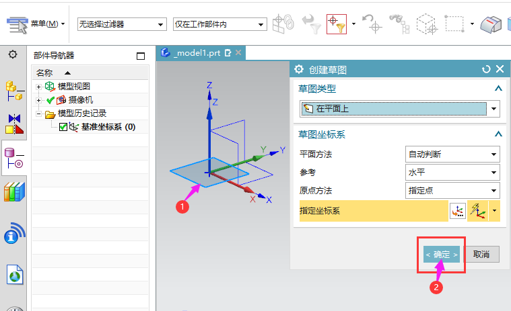Open the arrow next to snap filter

click(353, 24)
